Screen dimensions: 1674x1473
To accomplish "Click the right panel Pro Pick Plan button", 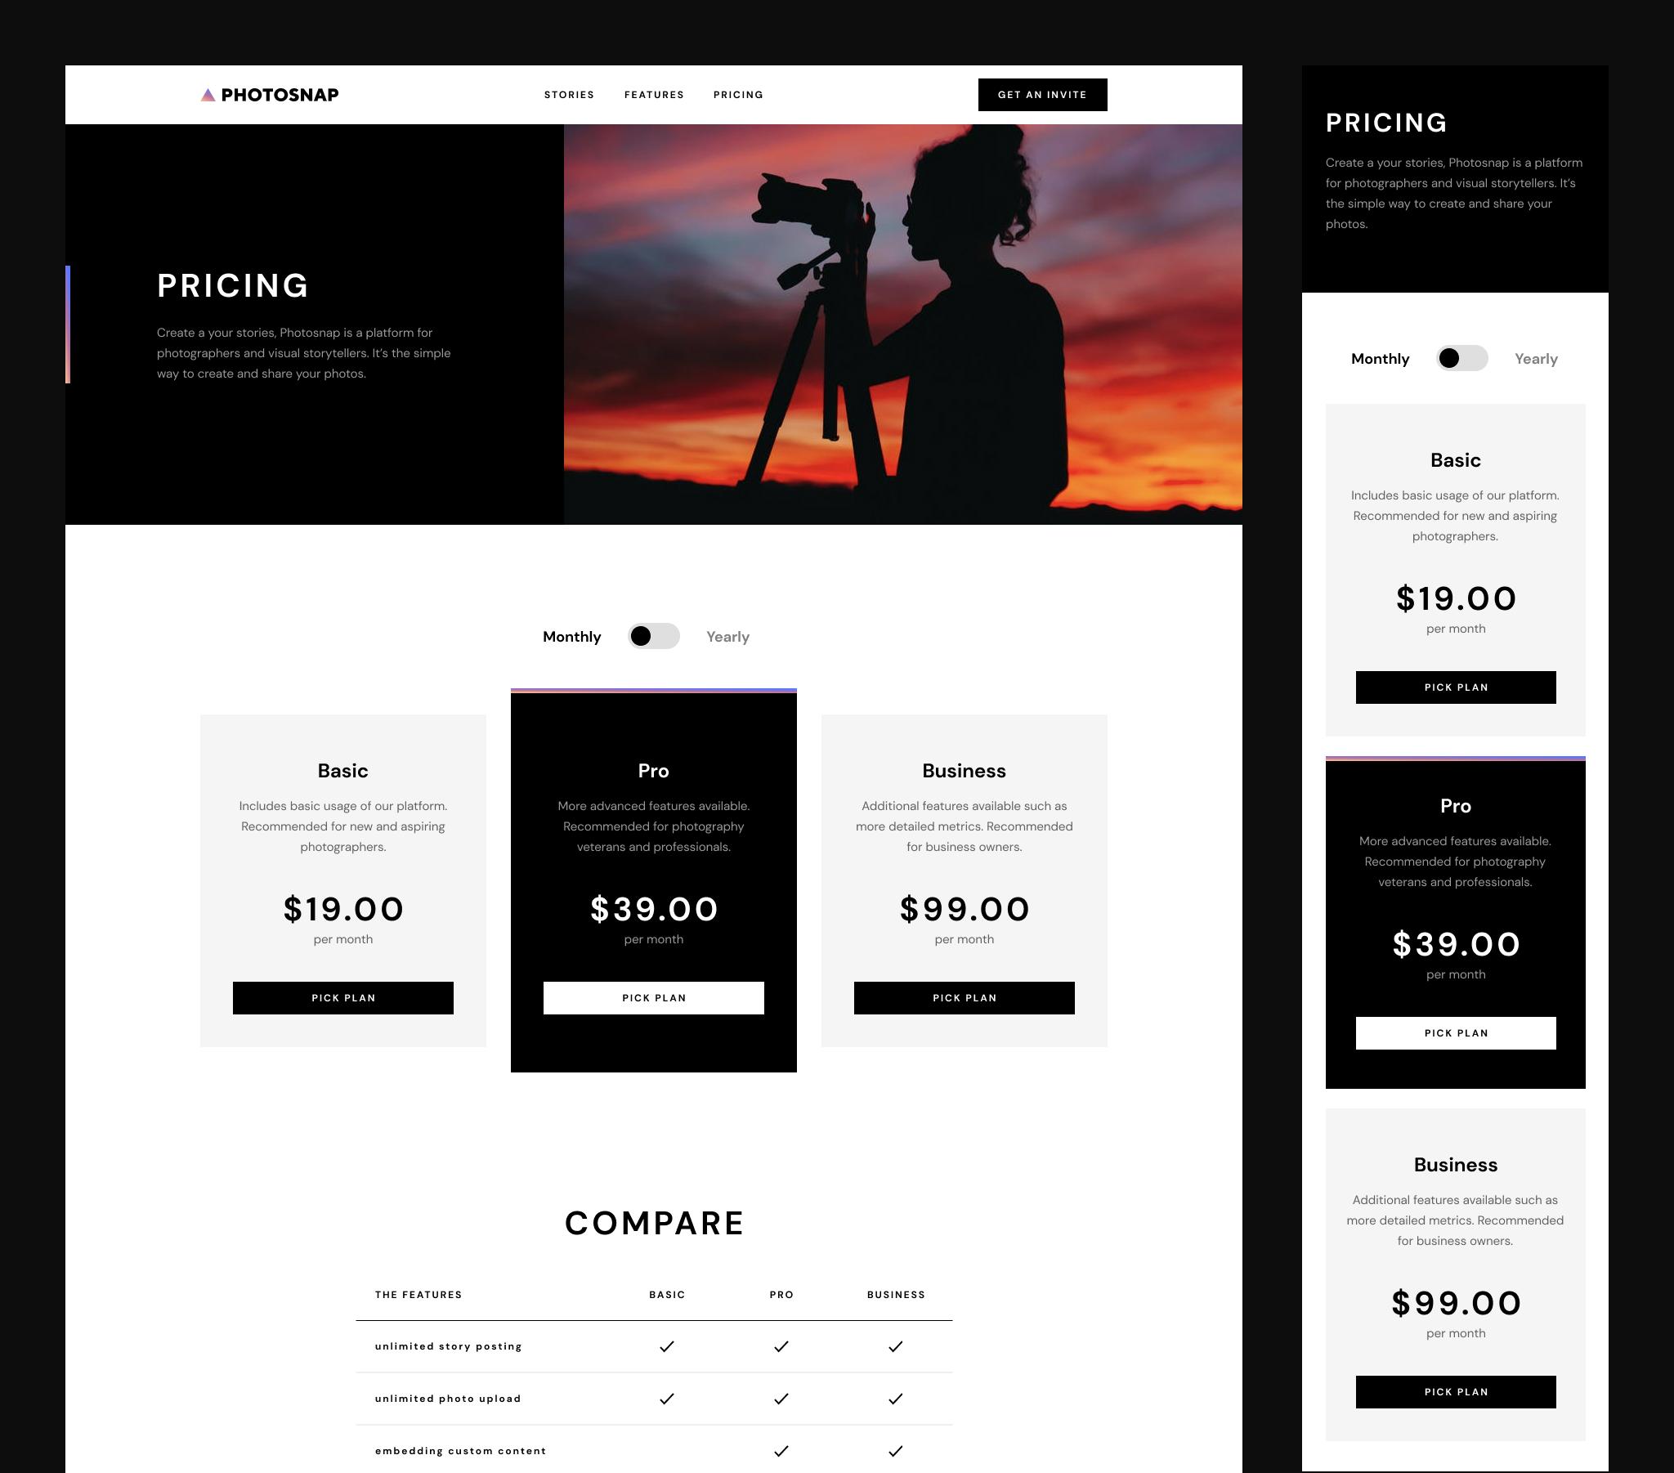I will pos(1455,1033).
